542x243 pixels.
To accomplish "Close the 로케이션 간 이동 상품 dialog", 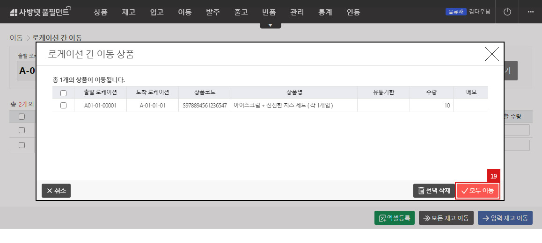I will (492, 54).
